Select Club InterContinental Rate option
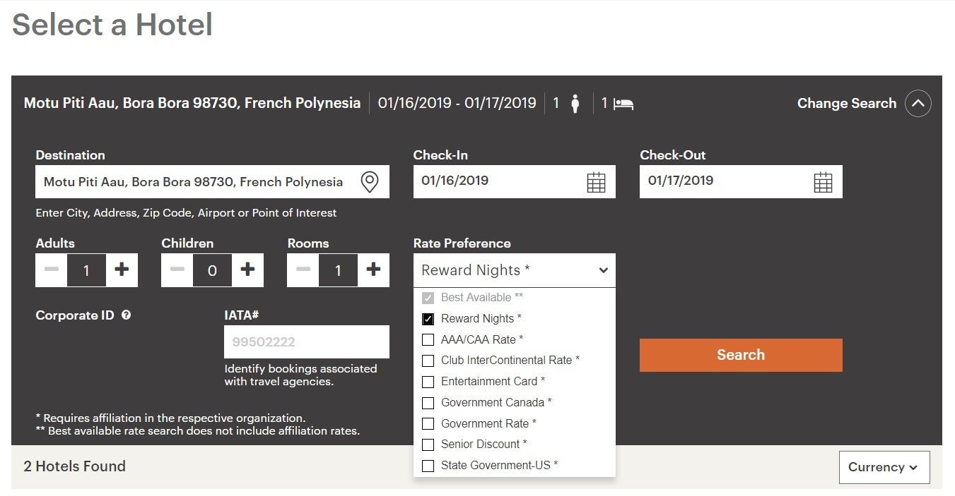This screenshot has width=955, height=496. [428, 361]
